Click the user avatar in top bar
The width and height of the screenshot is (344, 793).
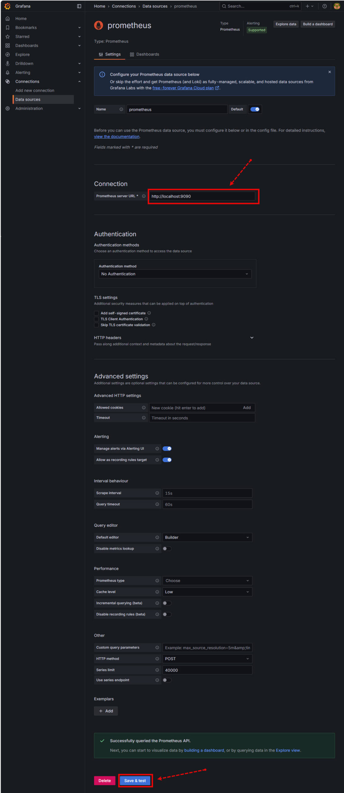tap(337, 6)
